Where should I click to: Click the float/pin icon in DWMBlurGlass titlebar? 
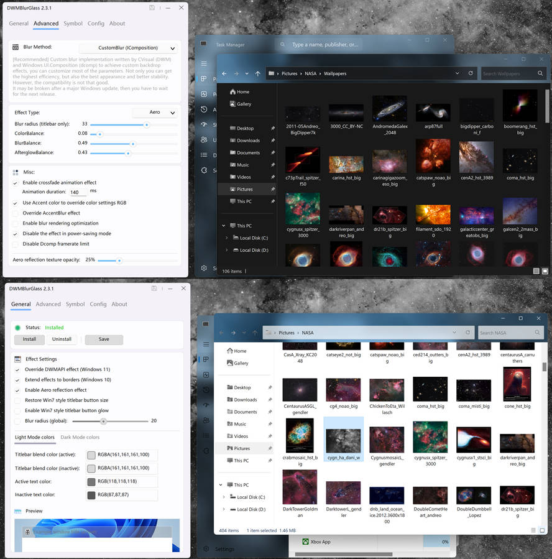coord(151,7)
